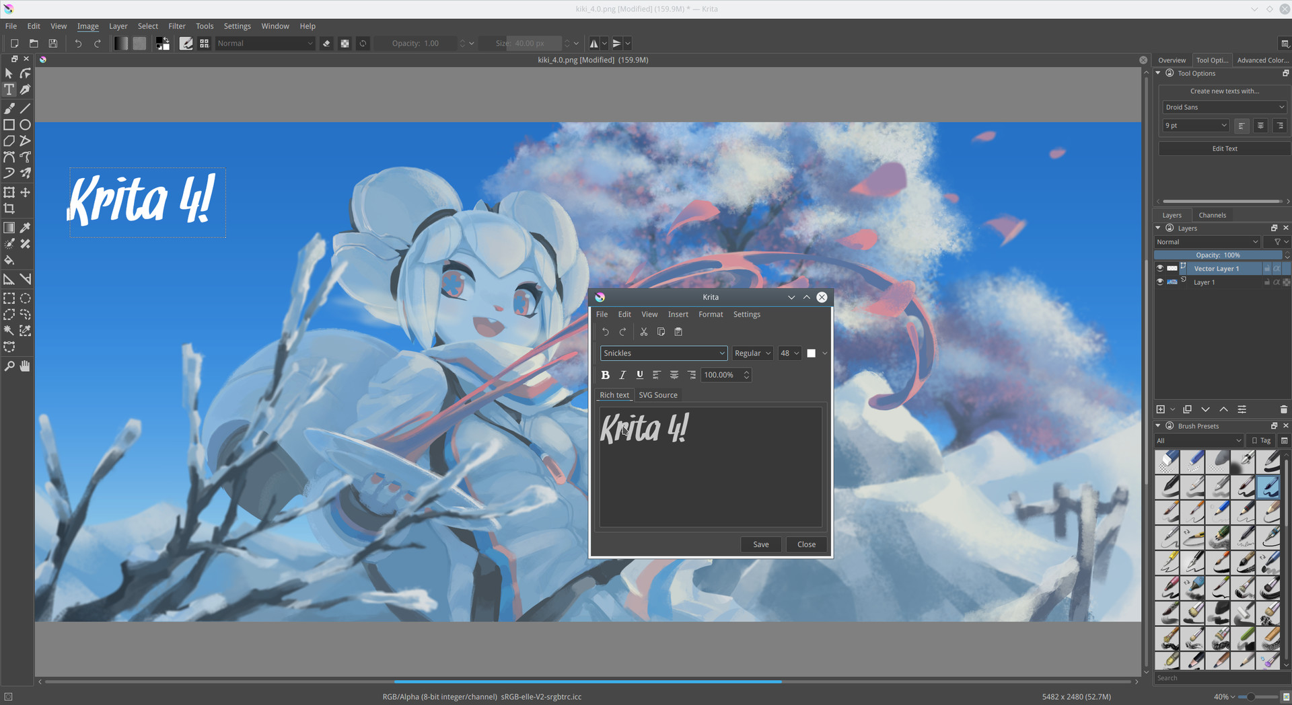The height and width of the screenshot is (705, 1292).
Task: Toggle visibility of Layer 1
Action: coord(1159,282)
